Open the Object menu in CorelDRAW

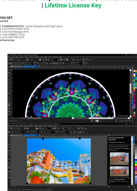26,57
